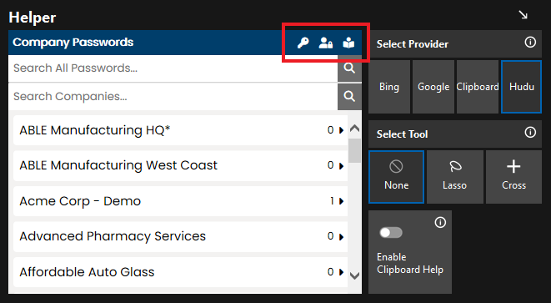551x303 pixels.
Task: Choose Bing as the provider
Action: [x=389, y=87]
